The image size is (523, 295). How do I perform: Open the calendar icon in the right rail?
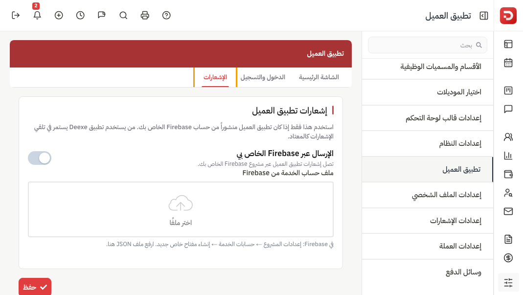point(508,63)
